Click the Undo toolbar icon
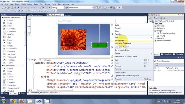 [x=32, y=8]
